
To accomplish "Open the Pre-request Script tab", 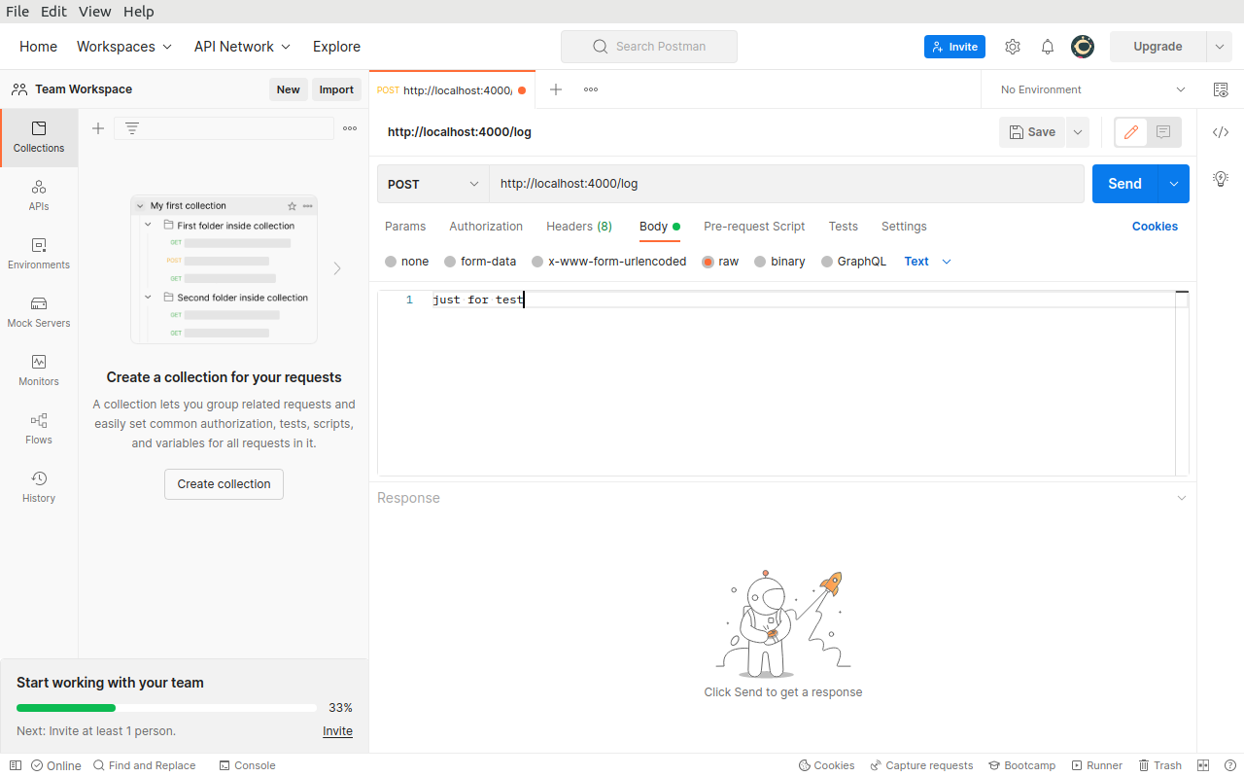I will click(754, 227).
